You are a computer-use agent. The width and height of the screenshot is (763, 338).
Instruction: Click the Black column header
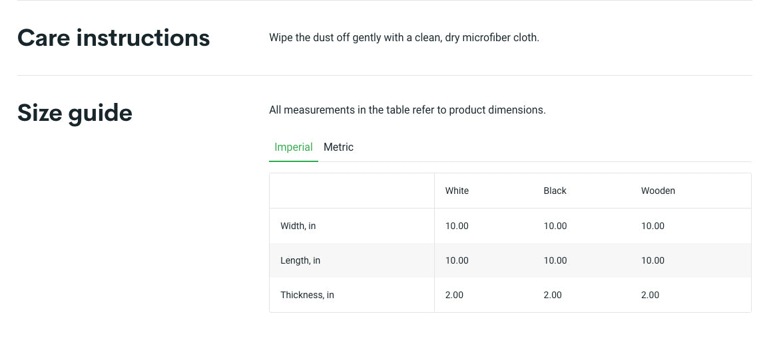[555, 191]
